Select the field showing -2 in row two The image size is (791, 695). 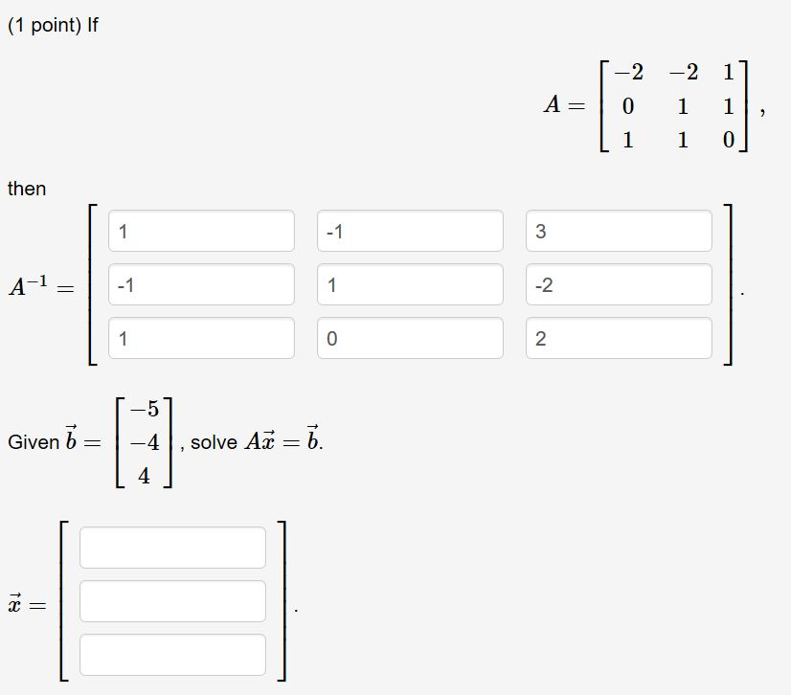click(618, 283)
